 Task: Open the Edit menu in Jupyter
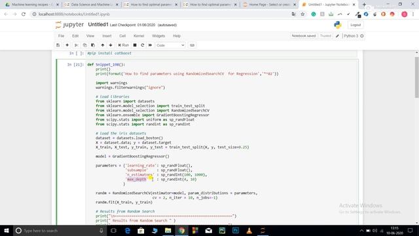pyautogui.click(x=75, y=36)
